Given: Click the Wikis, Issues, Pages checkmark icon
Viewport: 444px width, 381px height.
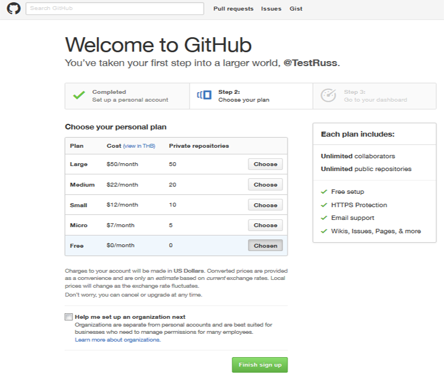Looking at the screenshot, I should click(324, 231).
